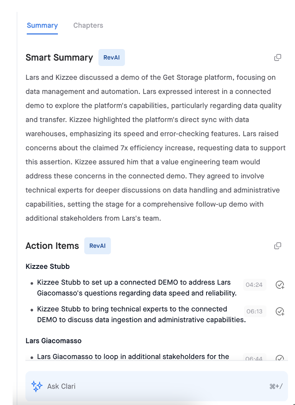This screenshot has height=405, width=295.
Task: Click the technical experts action item text
Action: (141, 314)
